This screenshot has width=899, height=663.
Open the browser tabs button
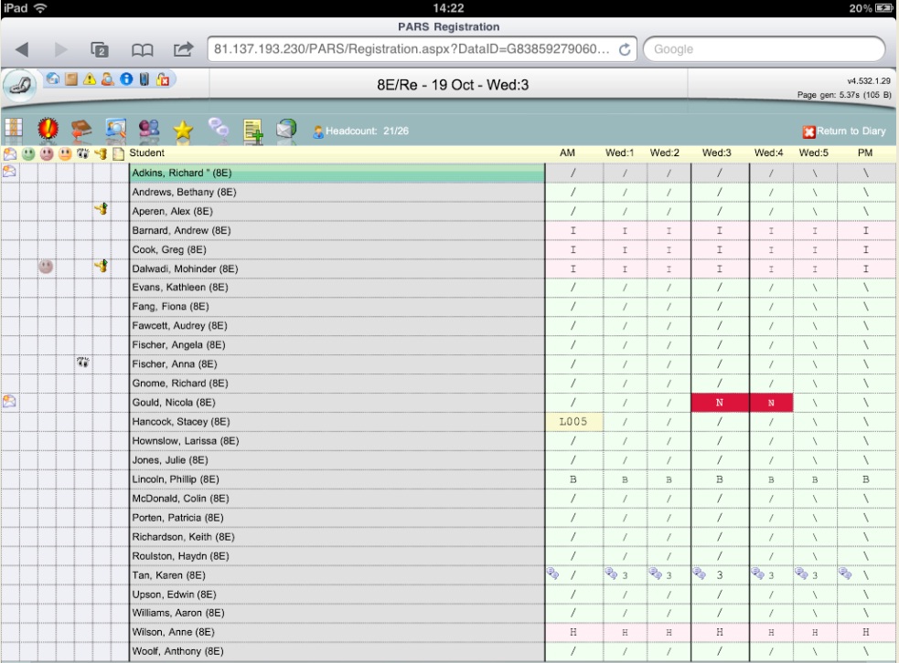click(x=100, y=50)
